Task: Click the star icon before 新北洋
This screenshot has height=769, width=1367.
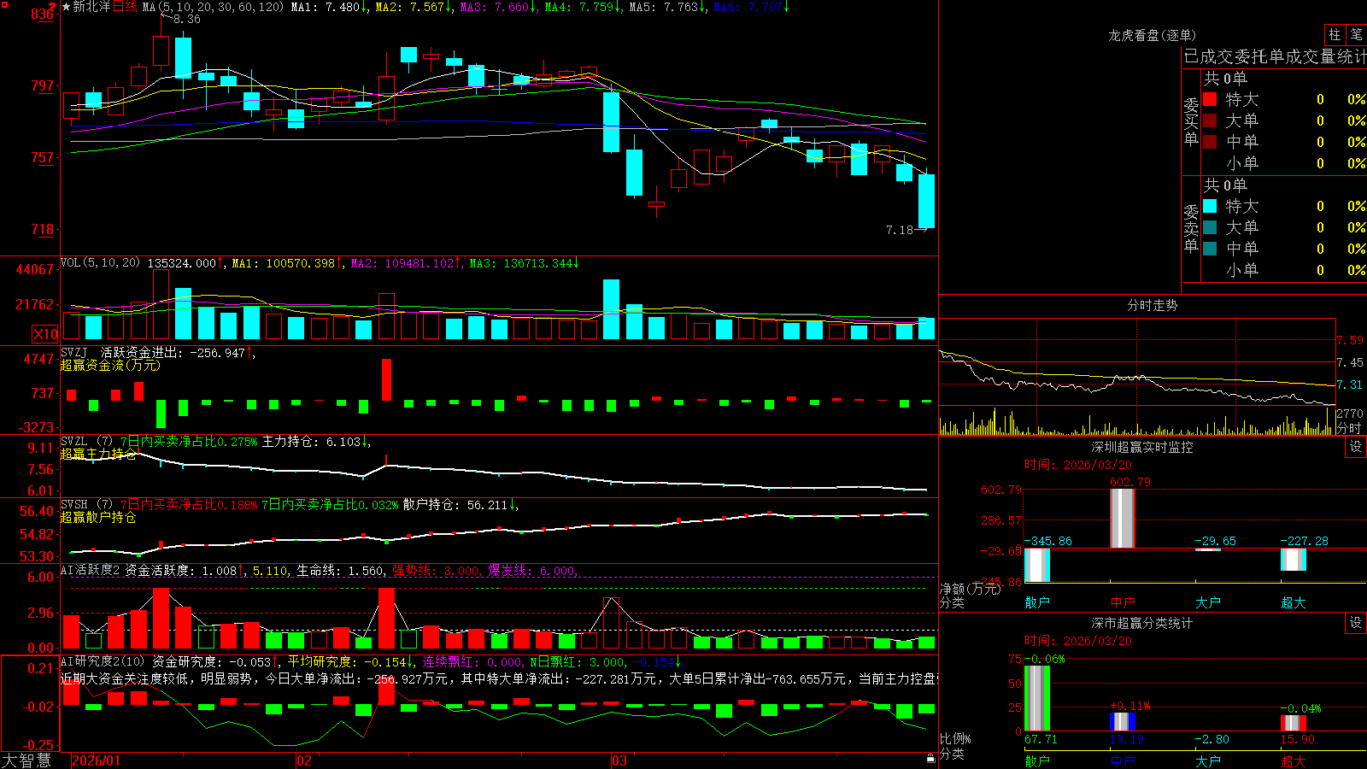Action: (66, 7)
